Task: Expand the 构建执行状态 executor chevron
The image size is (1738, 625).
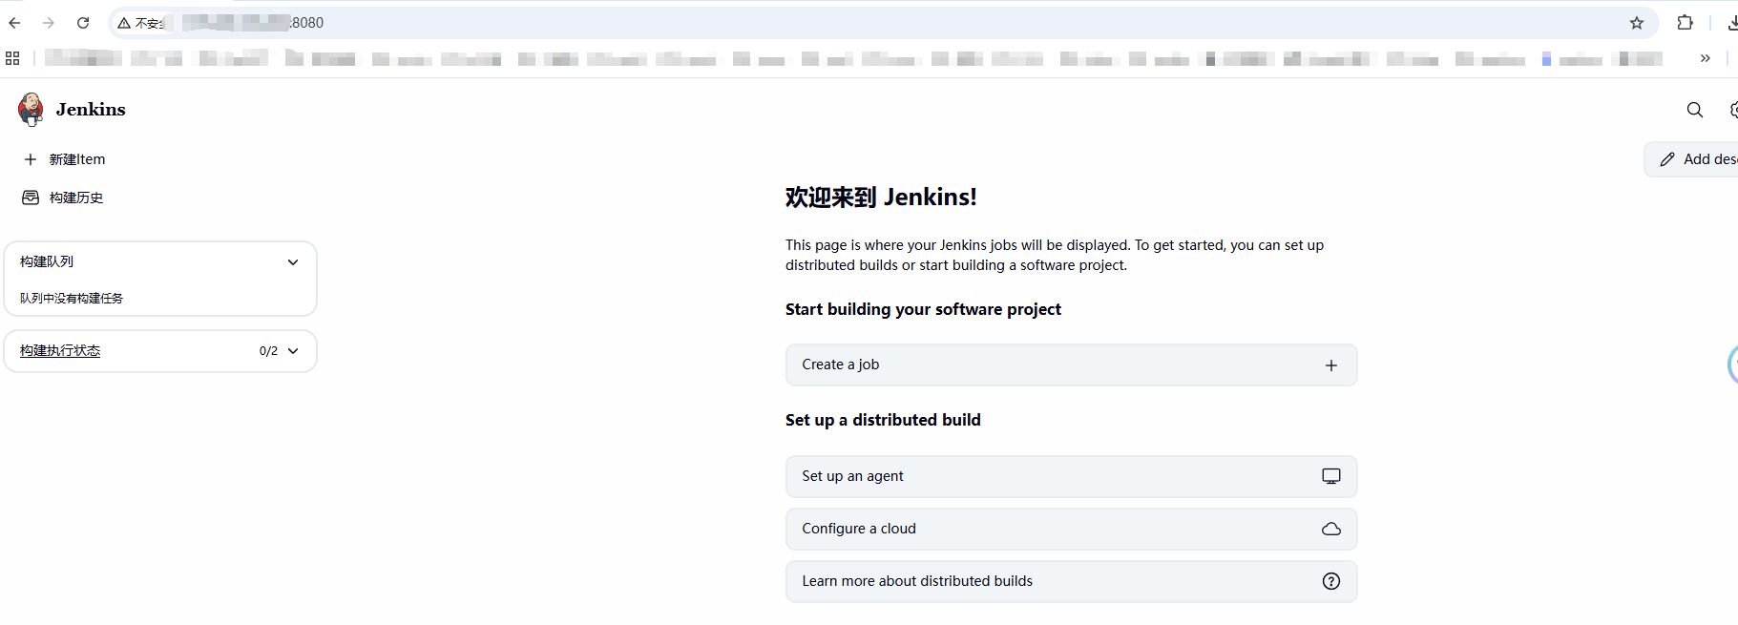Action: click(x=293, y=351)
